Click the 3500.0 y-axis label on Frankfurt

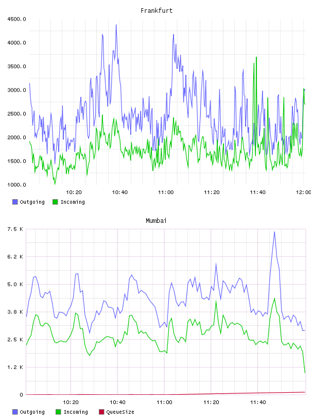[16, 66]
